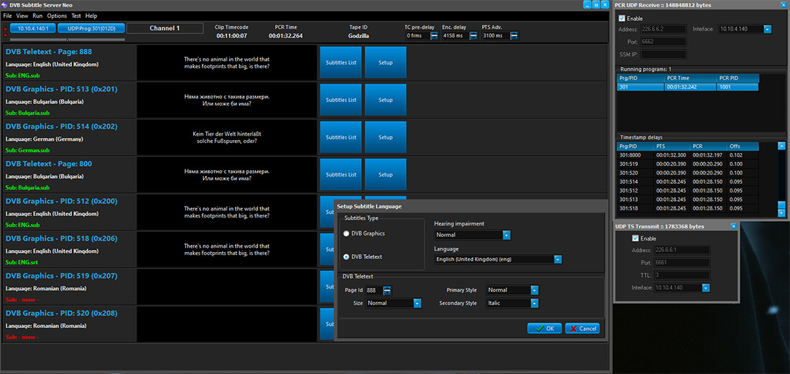Click the red up arrow beside the 10.10.4.140:1 button

(6, 29)
